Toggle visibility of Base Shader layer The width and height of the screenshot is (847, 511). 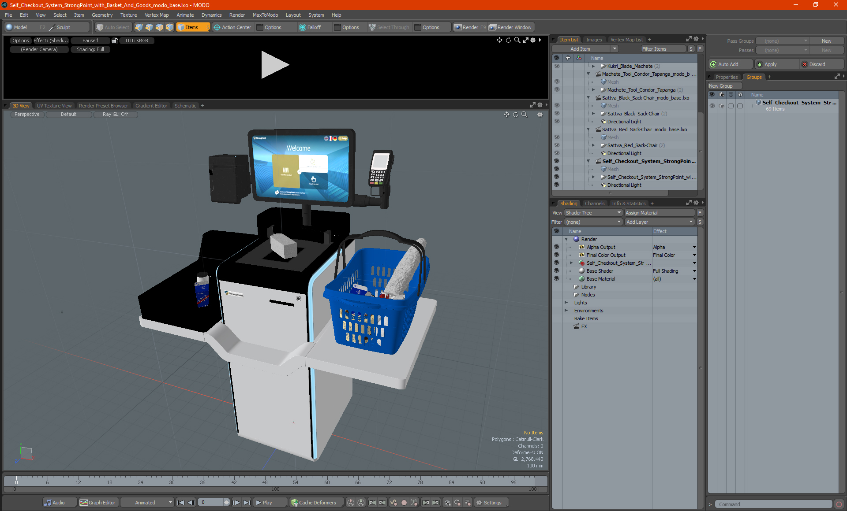[x=556, y=271]
